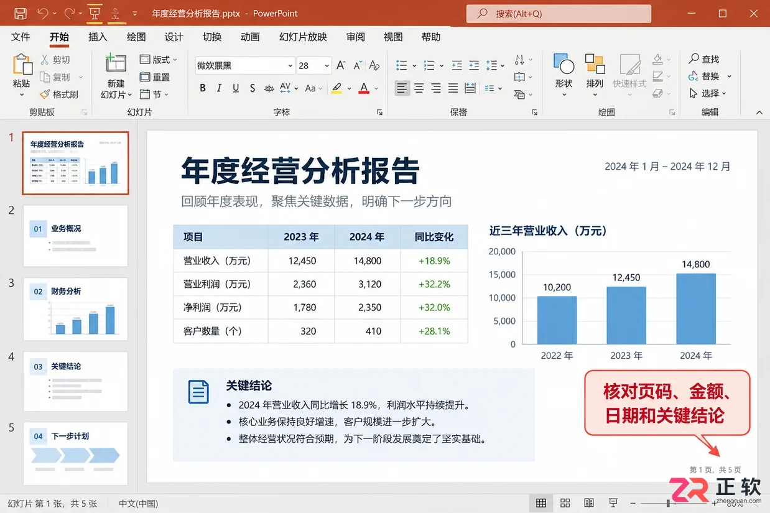Image resolution: width=770 pixels, height=513 pixels.
Task: Open the 文件 menu tab
Action: click(21, 37)
